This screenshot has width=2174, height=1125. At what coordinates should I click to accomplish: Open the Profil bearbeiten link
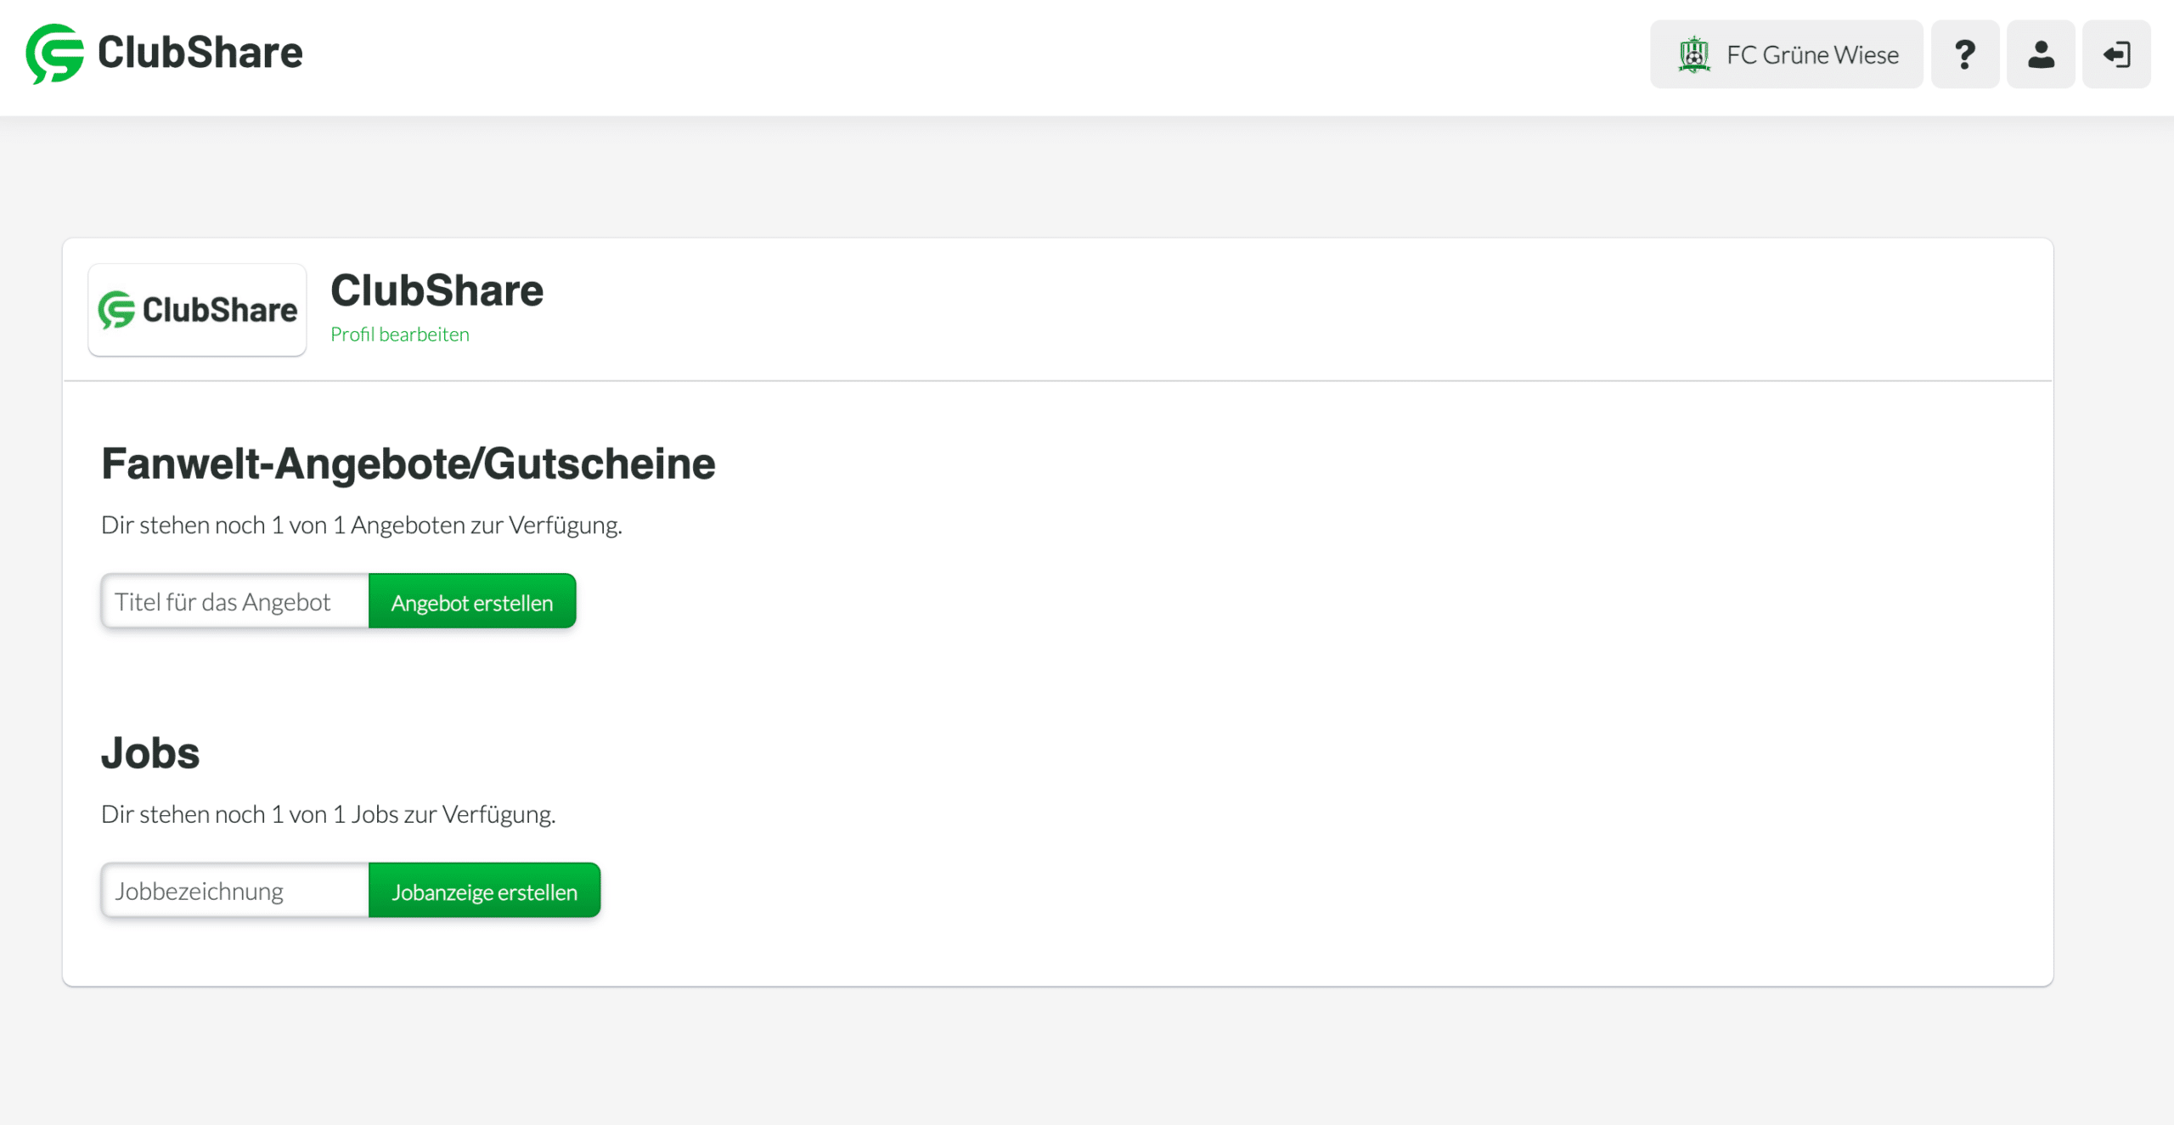click(400, 335)
